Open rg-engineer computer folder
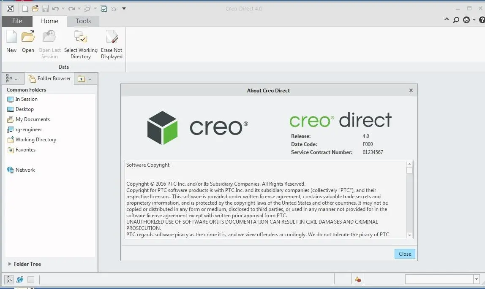This screenshot has width=485, height=289. point(25,130)
